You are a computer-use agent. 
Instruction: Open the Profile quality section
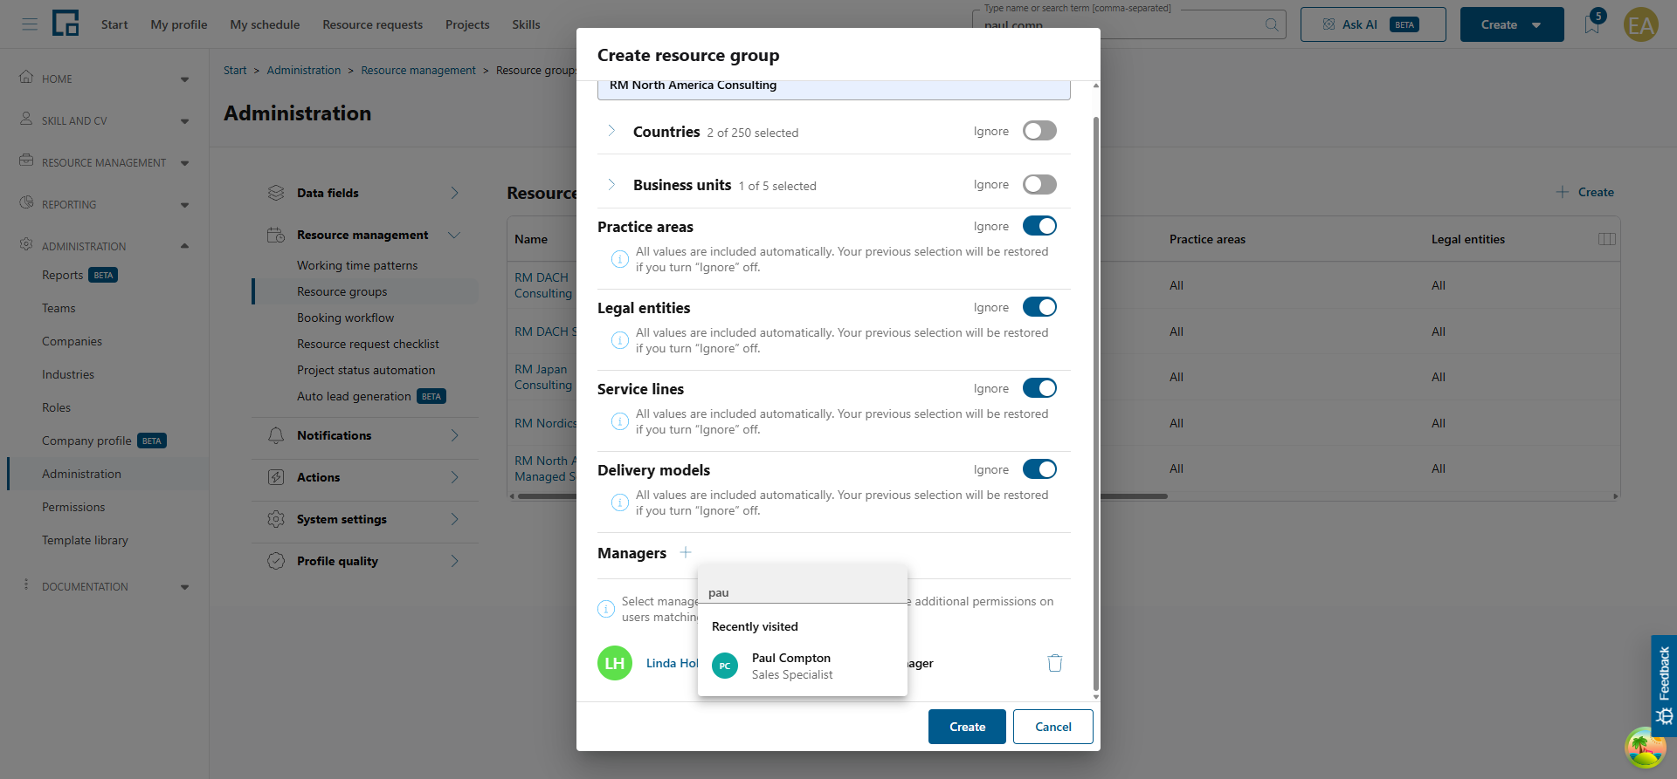tap(365, 561)
